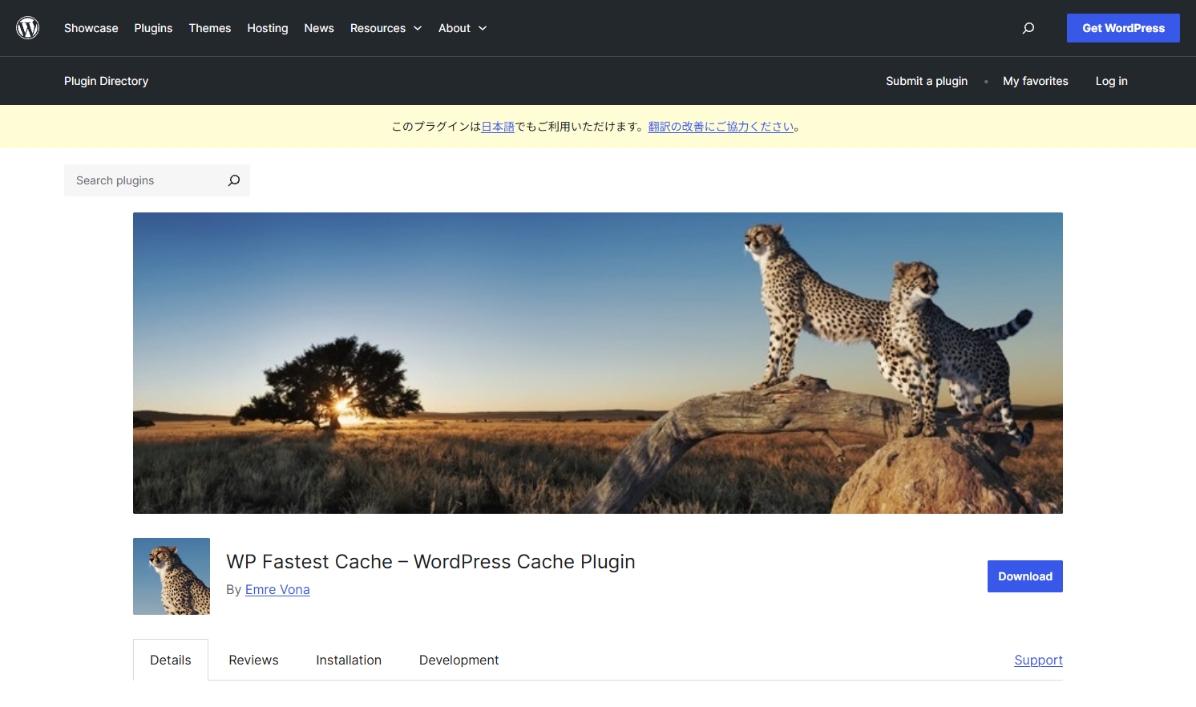This screenshot has height=707, width=1196.
Task: Open the 日本語 language link
Action: (x=498, y=127)
